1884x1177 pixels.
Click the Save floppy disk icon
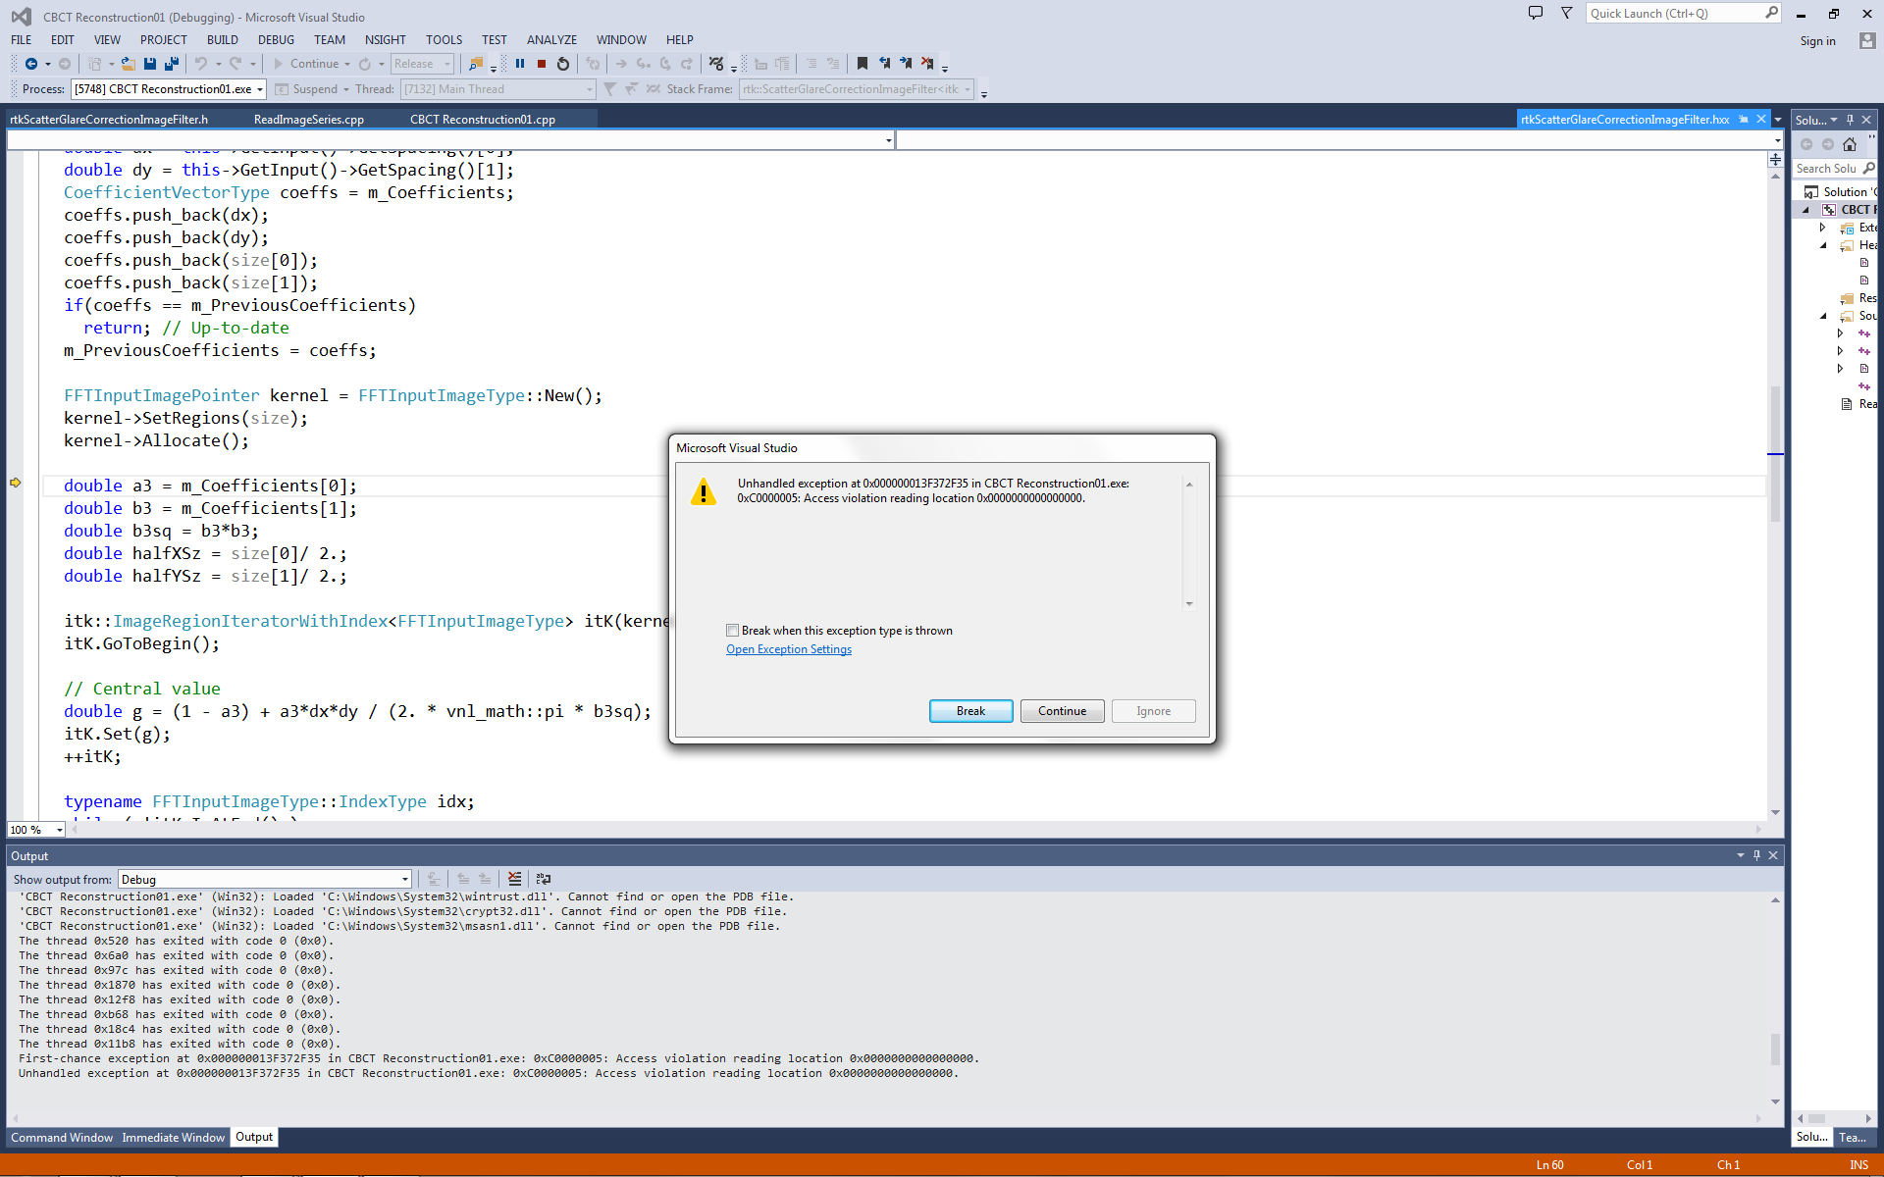pyautogui.click(x=150, y=64)
